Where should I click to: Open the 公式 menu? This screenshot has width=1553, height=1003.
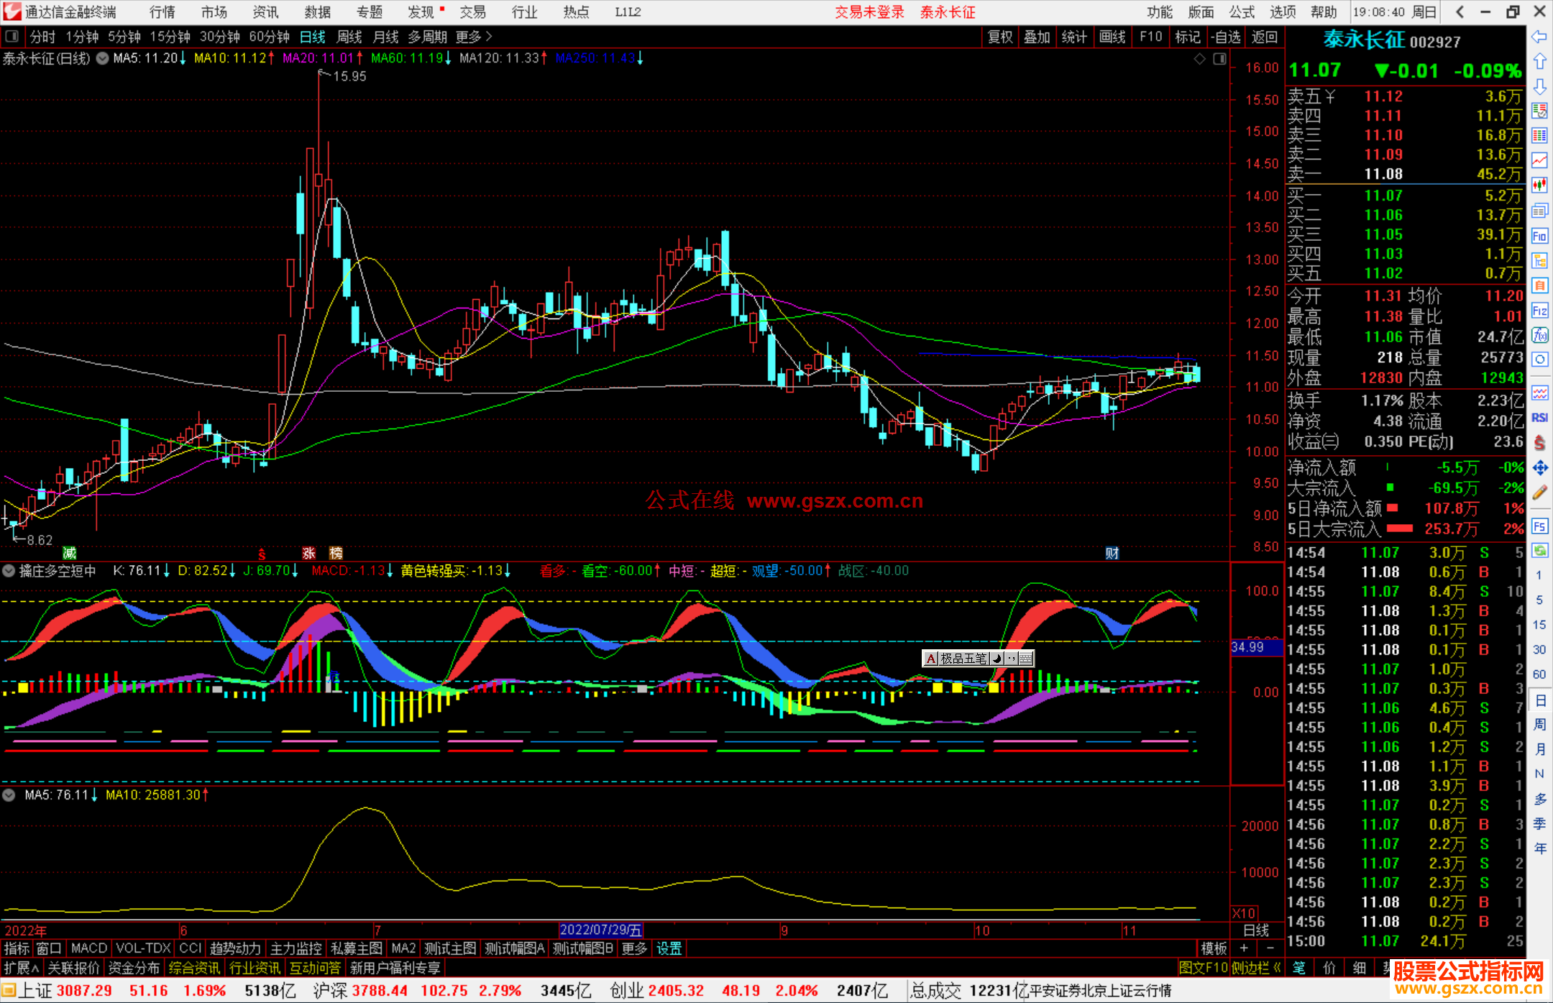point(1241,12)
